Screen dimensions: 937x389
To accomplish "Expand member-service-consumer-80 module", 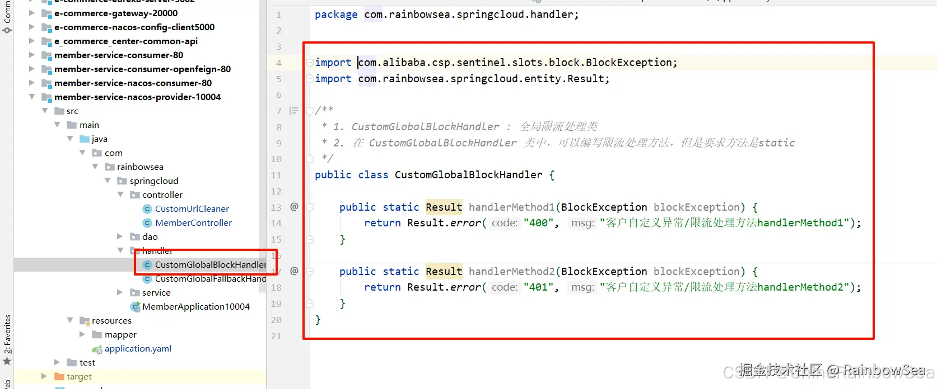I will point(32,55).
